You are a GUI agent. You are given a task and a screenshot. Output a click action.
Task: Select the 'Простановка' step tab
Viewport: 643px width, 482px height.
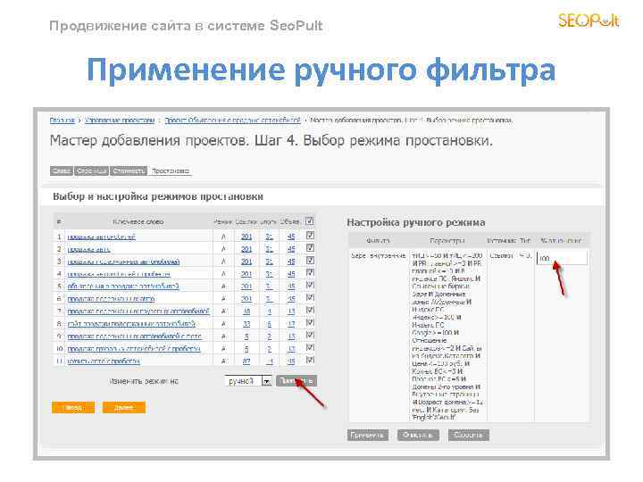pyautogui.click(x=171, y=170)
